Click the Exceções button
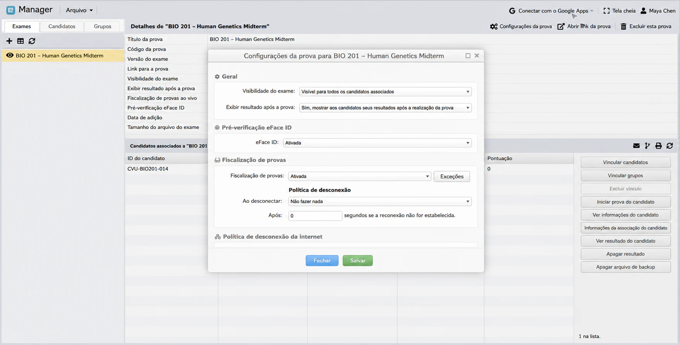This screenshot has height=345, width=680. coord(452,176)
